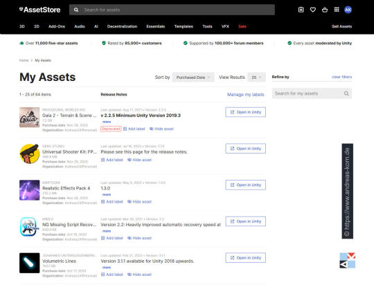Click the Gaia 2 thumbnail

click(30, 117)
